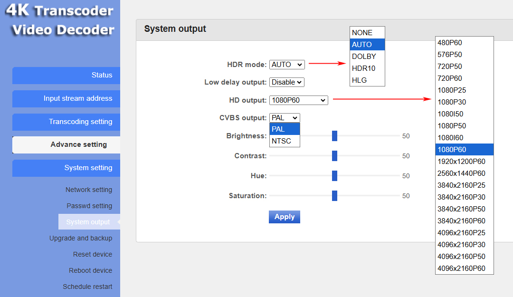Select 1080P25 output resolution
Viewport: 513px width, 297px height.
pos(464,90)
